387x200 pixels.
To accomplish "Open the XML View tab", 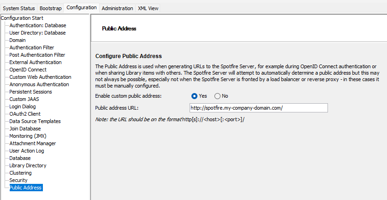I will [x=148, y=8].
